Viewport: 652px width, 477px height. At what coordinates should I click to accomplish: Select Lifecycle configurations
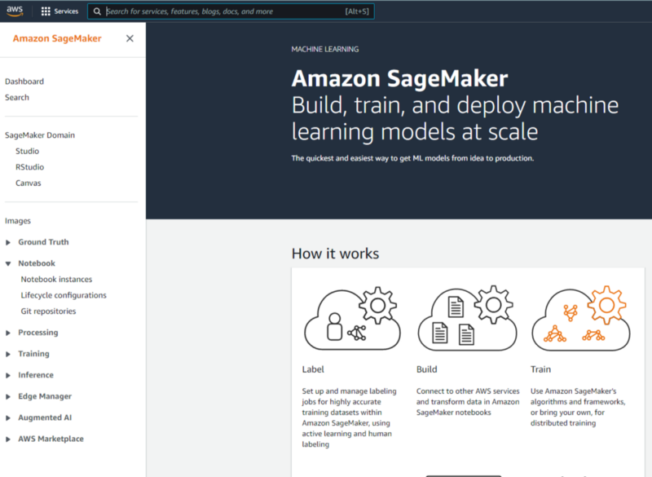64,295
